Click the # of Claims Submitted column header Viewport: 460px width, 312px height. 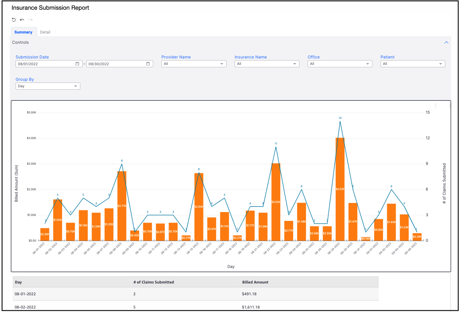pos(154,282)
